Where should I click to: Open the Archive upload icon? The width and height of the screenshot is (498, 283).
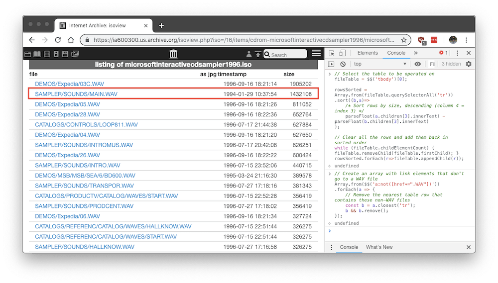(257, 54)
